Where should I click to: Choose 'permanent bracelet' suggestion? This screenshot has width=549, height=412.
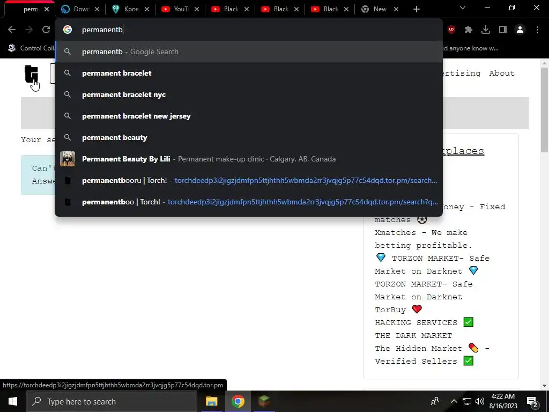(x=249, y=73)
